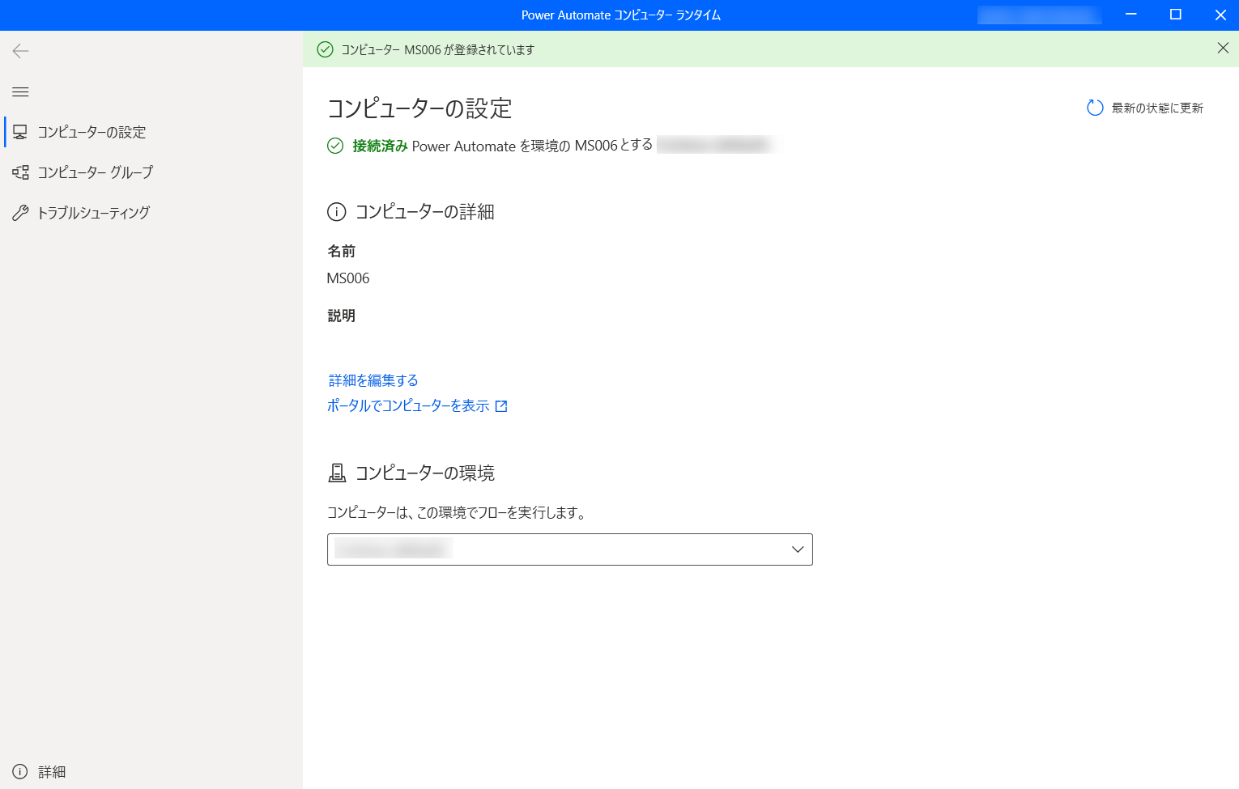Click the external link icon beside portal link

[x=501, y=406]
